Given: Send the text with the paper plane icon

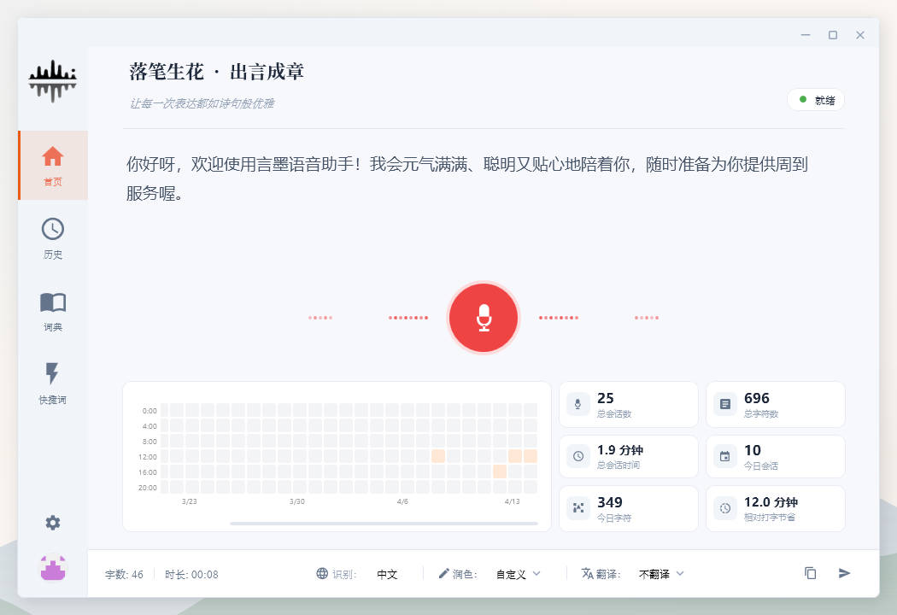Looking at the screenshot, I should (x=844, y=573).
